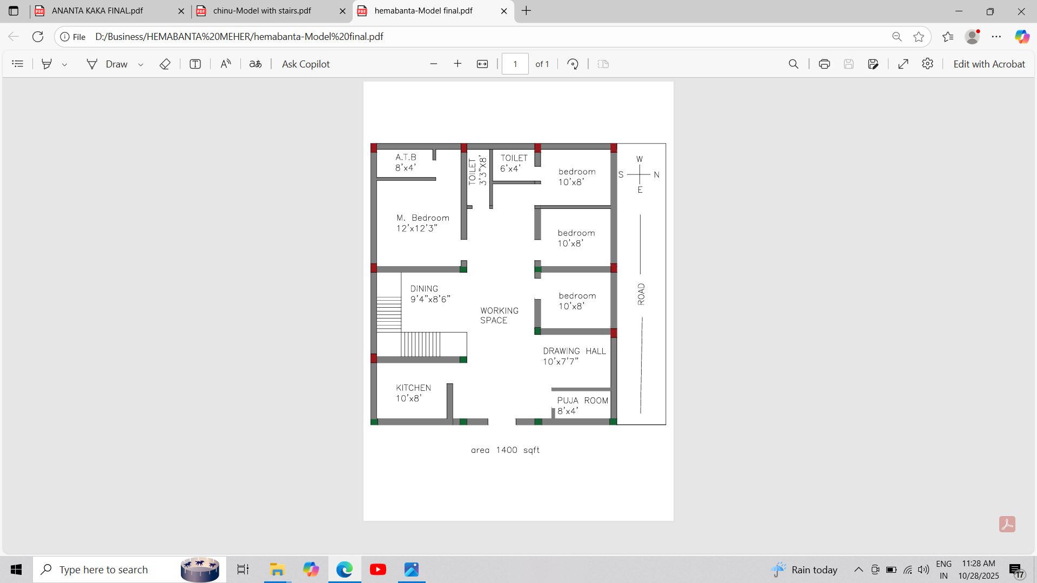1037x583 pixels.
Task: Open YouTube from the taskbar
Action: [x=378, y=570]
